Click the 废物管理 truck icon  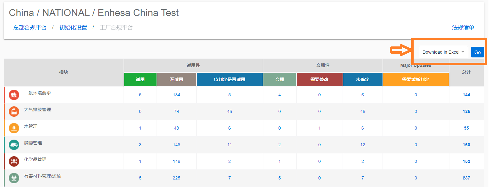pos(14,145)
